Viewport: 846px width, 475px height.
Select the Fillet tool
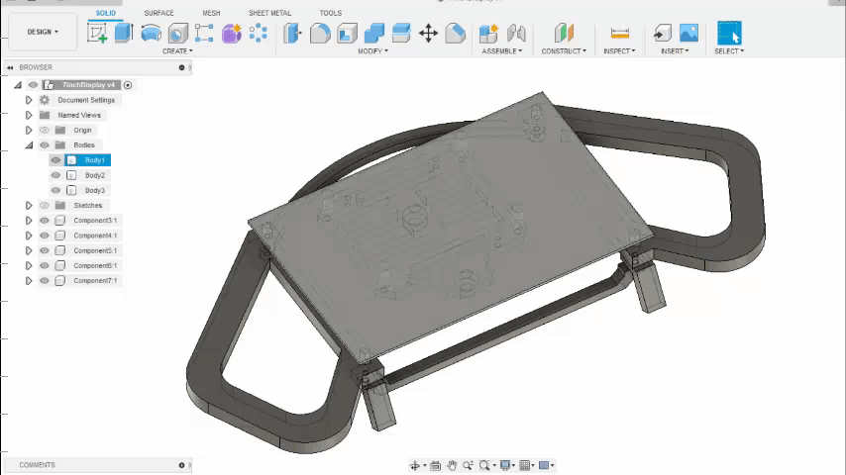(x=320, y=34)
